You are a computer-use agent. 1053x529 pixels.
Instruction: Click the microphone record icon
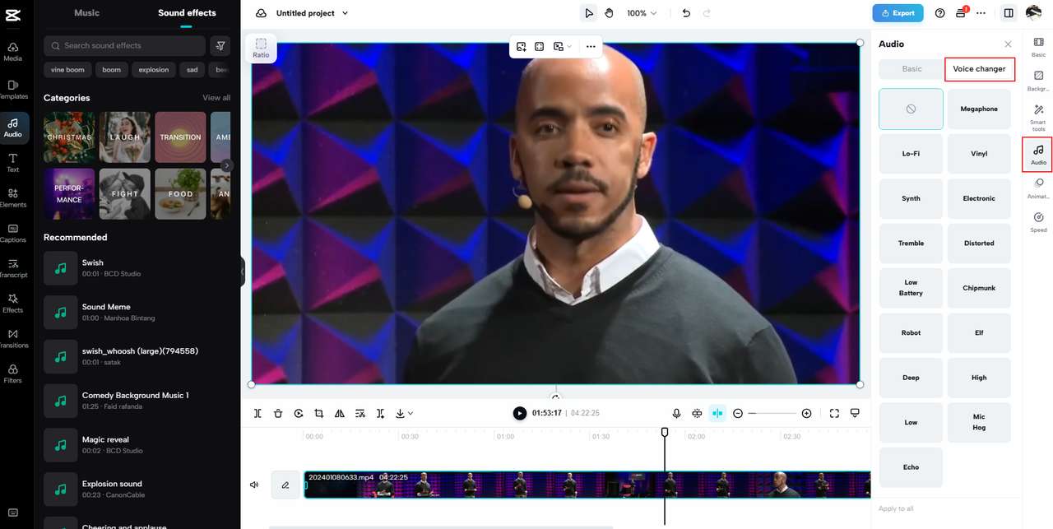[x=676, y=413]
